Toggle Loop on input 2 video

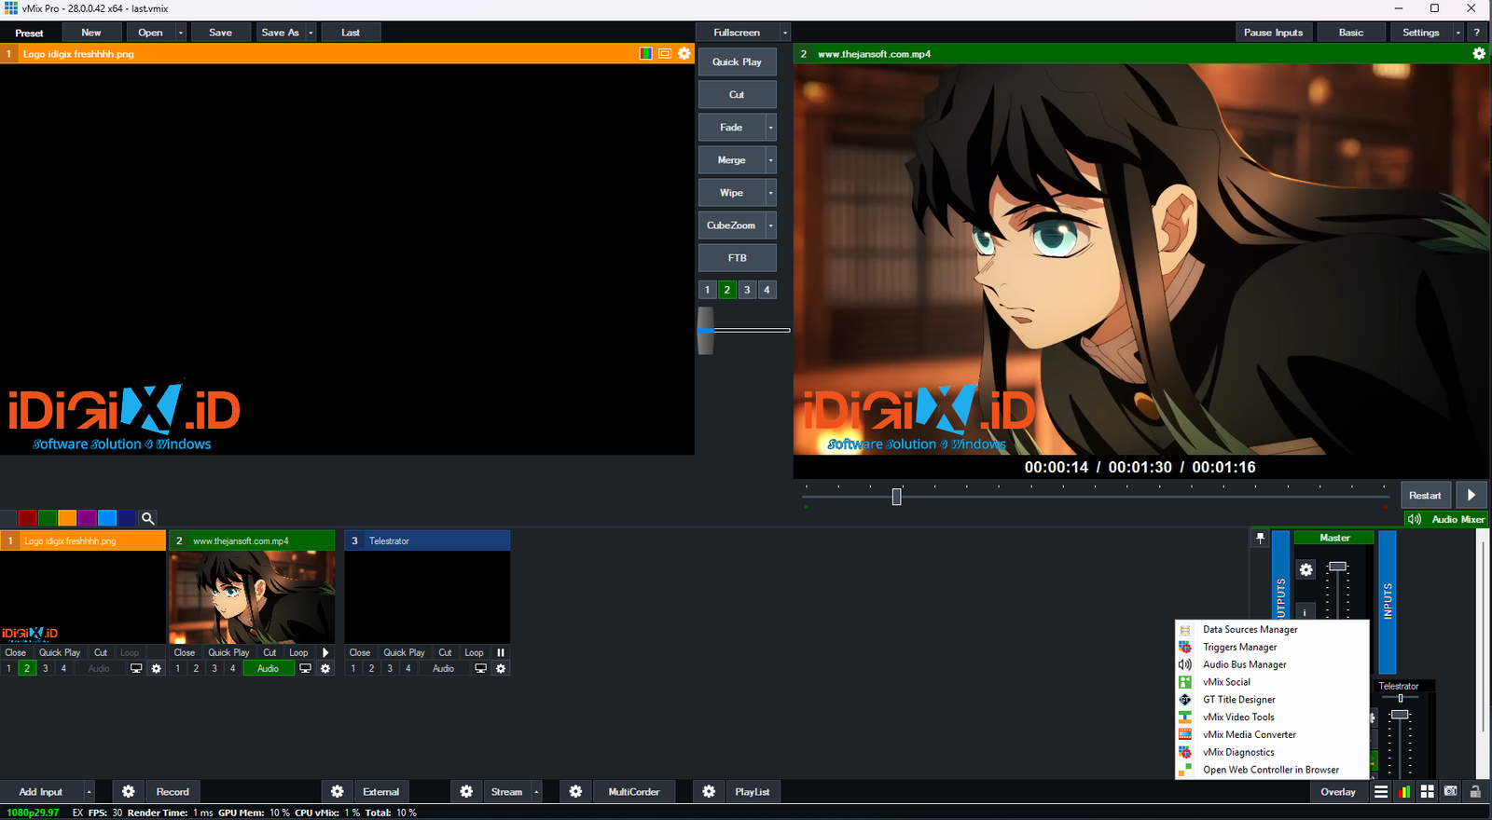[x=298, y=652]
